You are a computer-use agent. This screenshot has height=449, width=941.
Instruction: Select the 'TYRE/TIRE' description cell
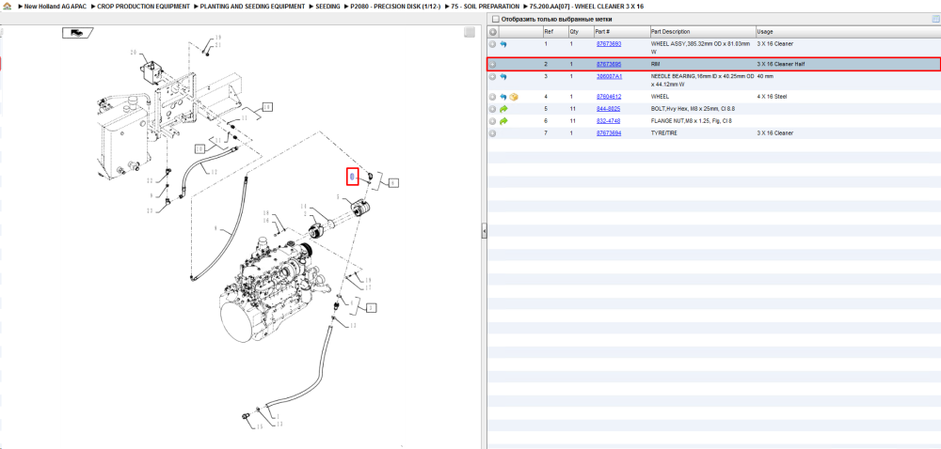tap(664, 132)
